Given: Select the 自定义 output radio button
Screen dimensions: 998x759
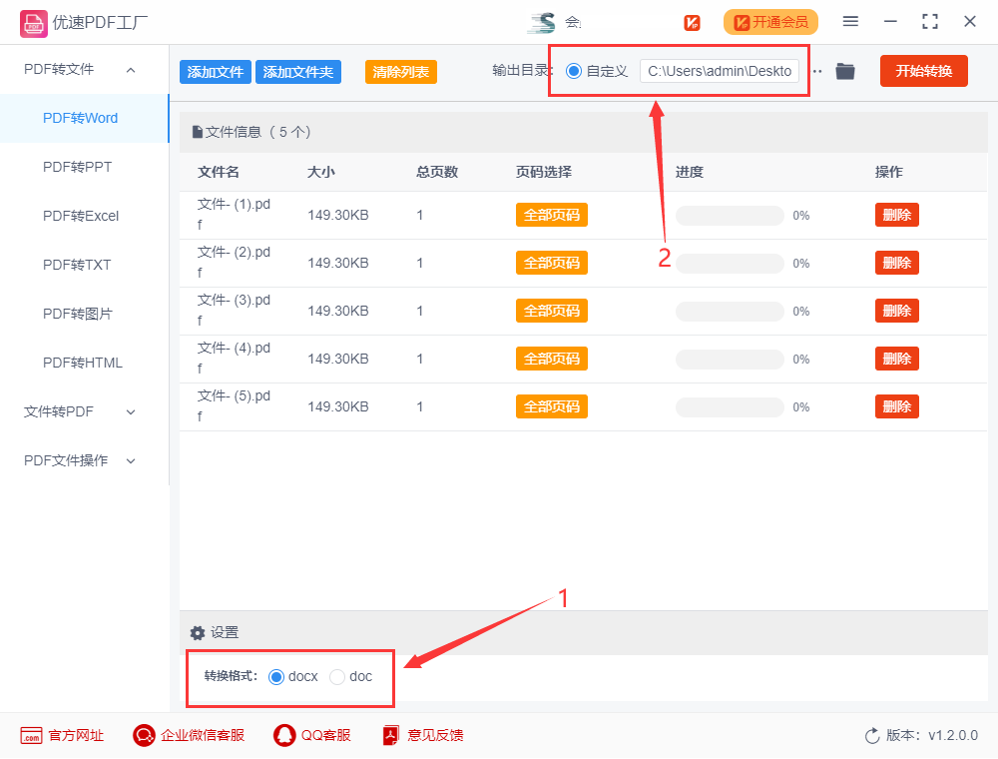Looking at the screenshot, I should [574, 71].
